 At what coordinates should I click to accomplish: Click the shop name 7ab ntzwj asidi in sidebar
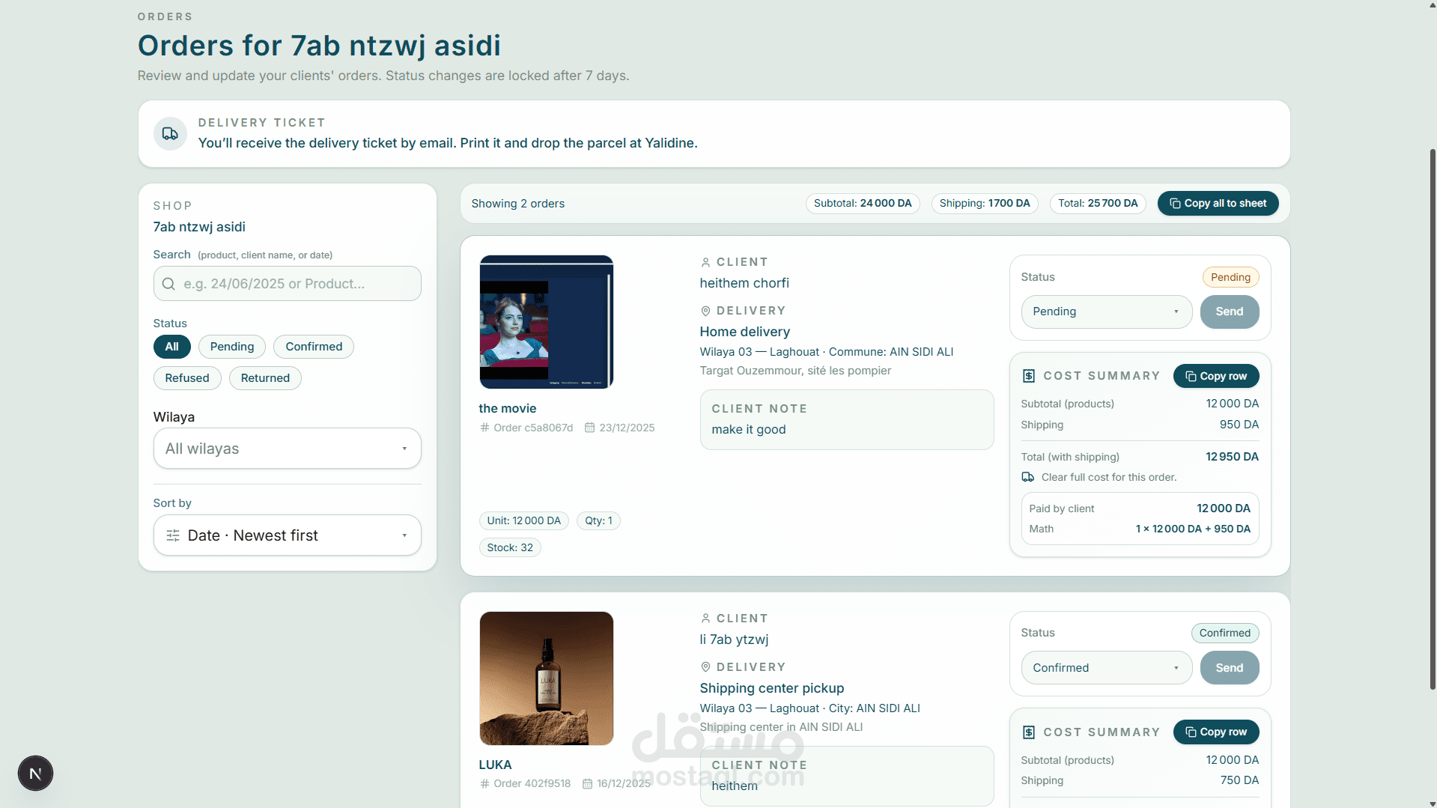tap(199, 227)
